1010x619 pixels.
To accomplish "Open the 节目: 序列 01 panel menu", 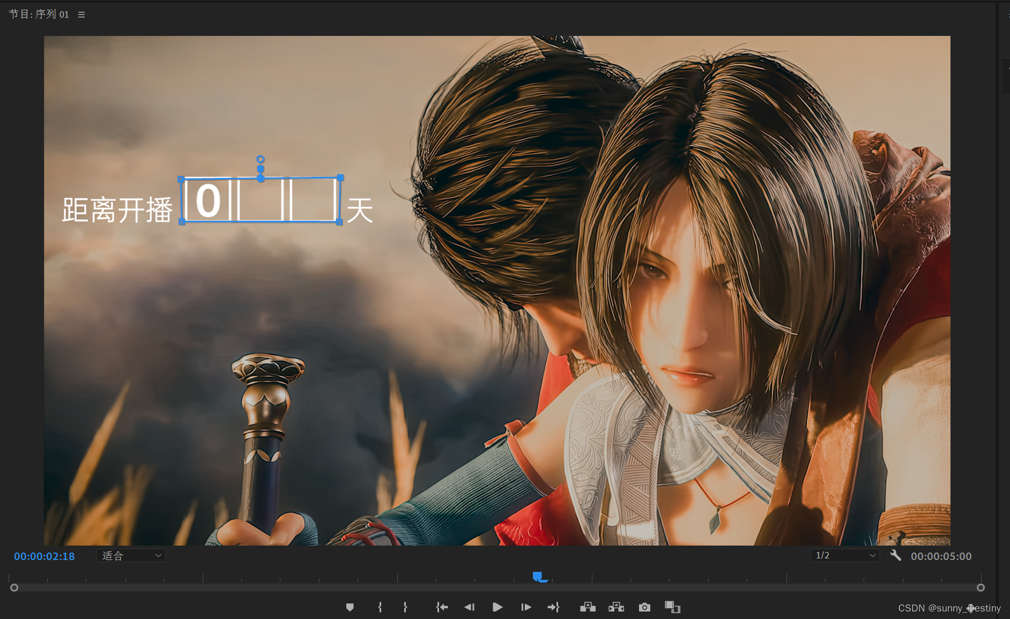I will coord(81,14).
